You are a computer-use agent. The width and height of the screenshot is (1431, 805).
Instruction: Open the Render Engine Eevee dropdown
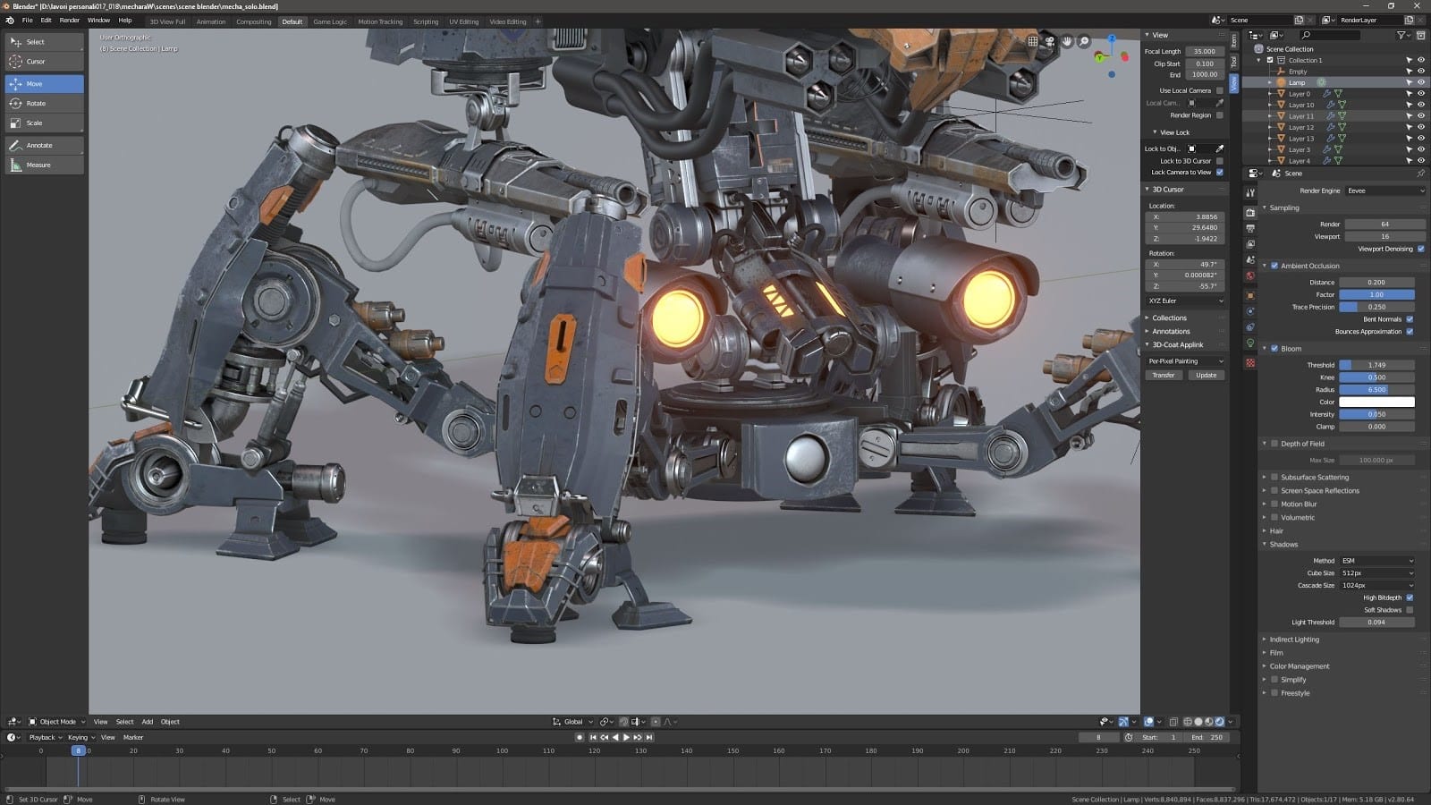point(1385,191)
